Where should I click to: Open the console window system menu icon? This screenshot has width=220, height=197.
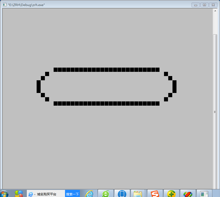(x=5, y=5)
